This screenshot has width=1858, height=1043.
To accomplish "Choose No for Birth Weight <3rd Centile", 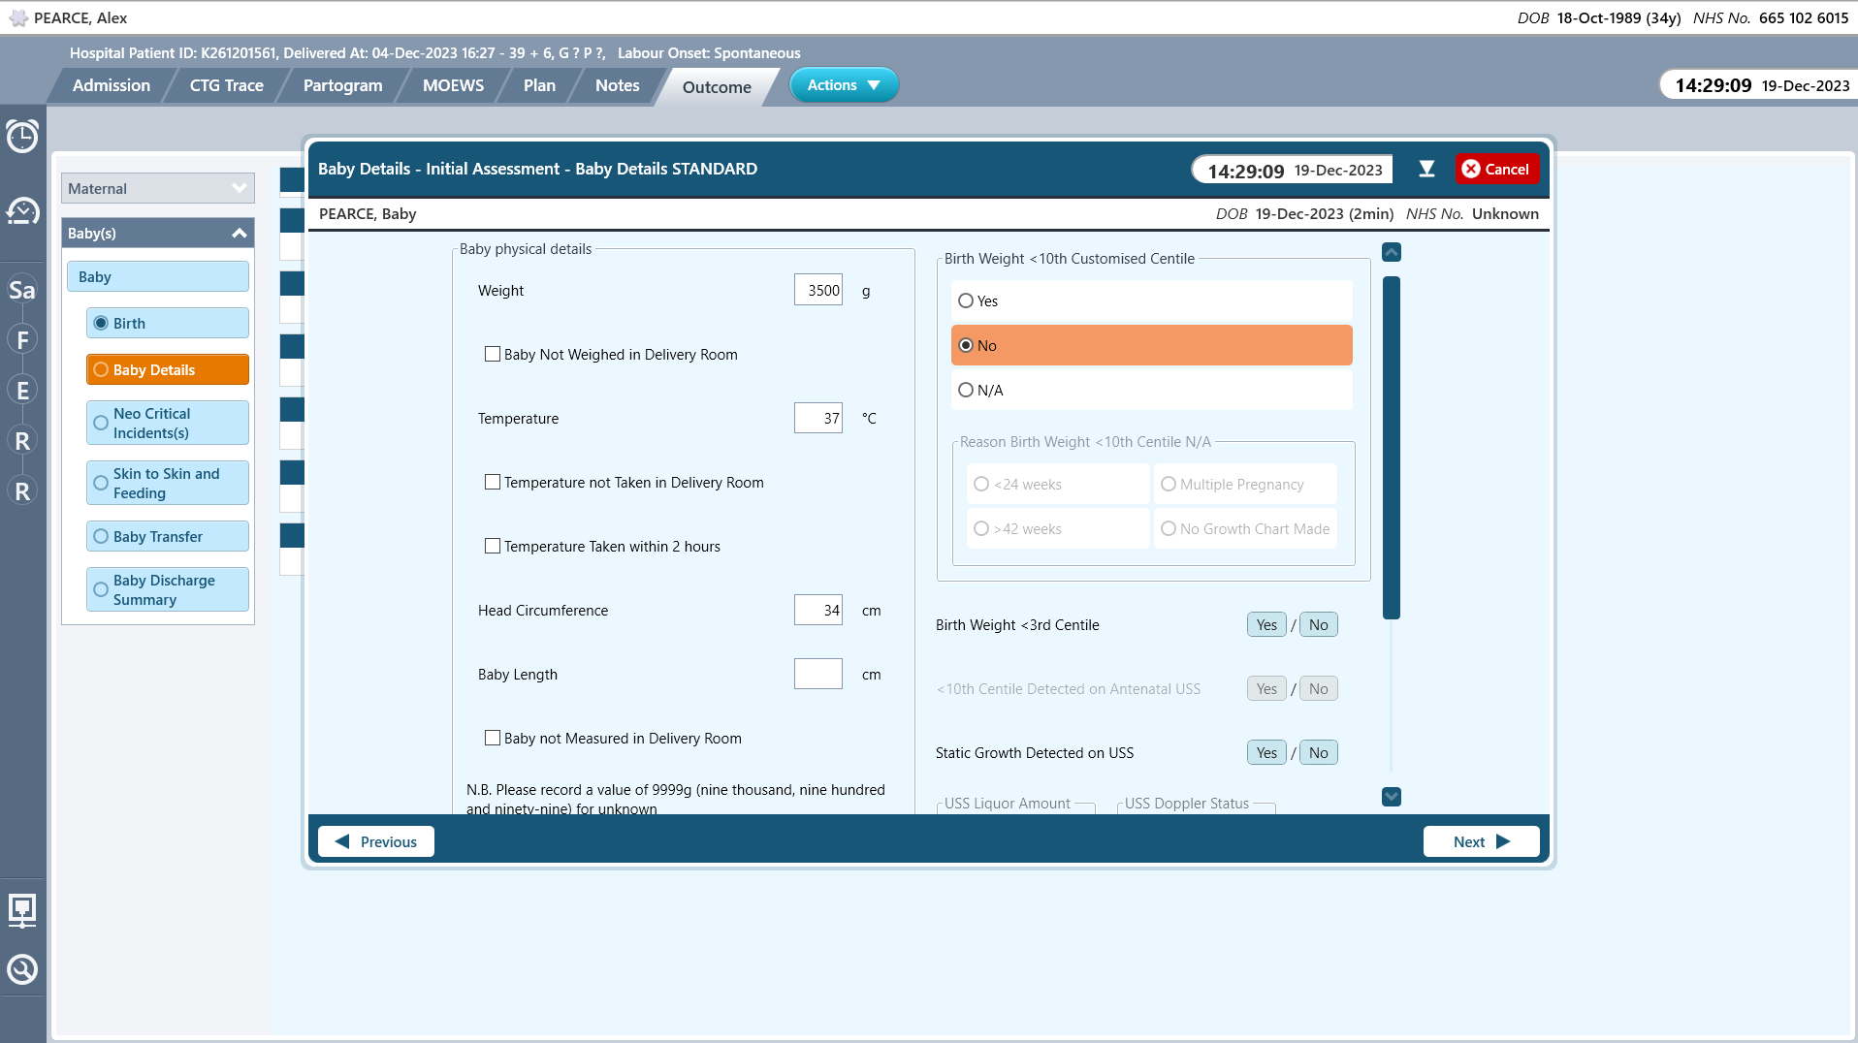I will point(1319,625).
